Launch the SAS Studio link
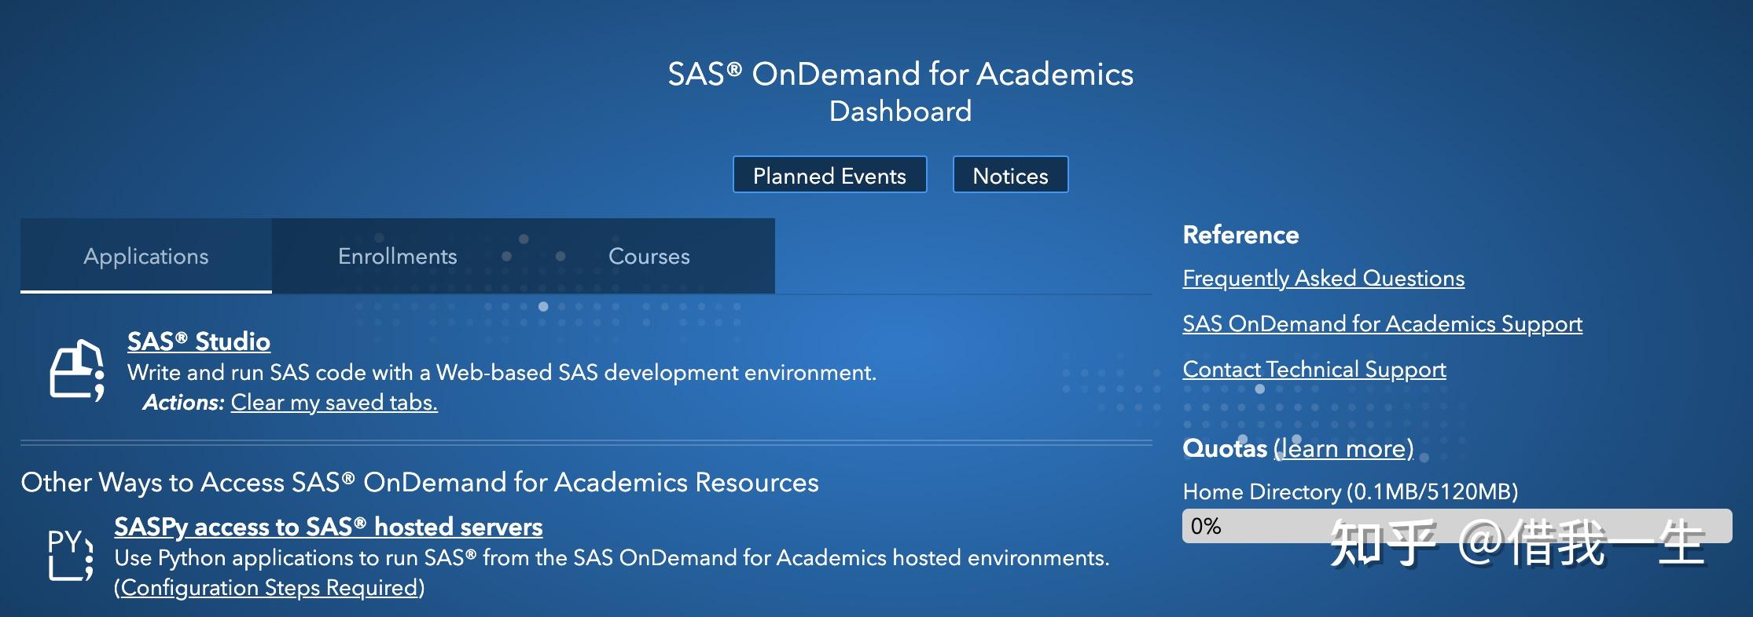This screenshot has width=1753, height=617. pos(199,341)
